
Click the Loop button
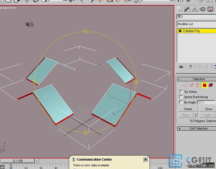pyautogui.click(x=207, y=115)
